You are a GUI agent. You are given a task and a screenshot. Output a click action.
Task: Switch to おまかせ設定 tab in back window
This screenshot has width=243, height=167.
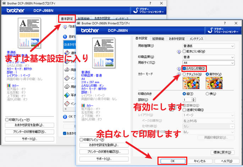[102, 18]
